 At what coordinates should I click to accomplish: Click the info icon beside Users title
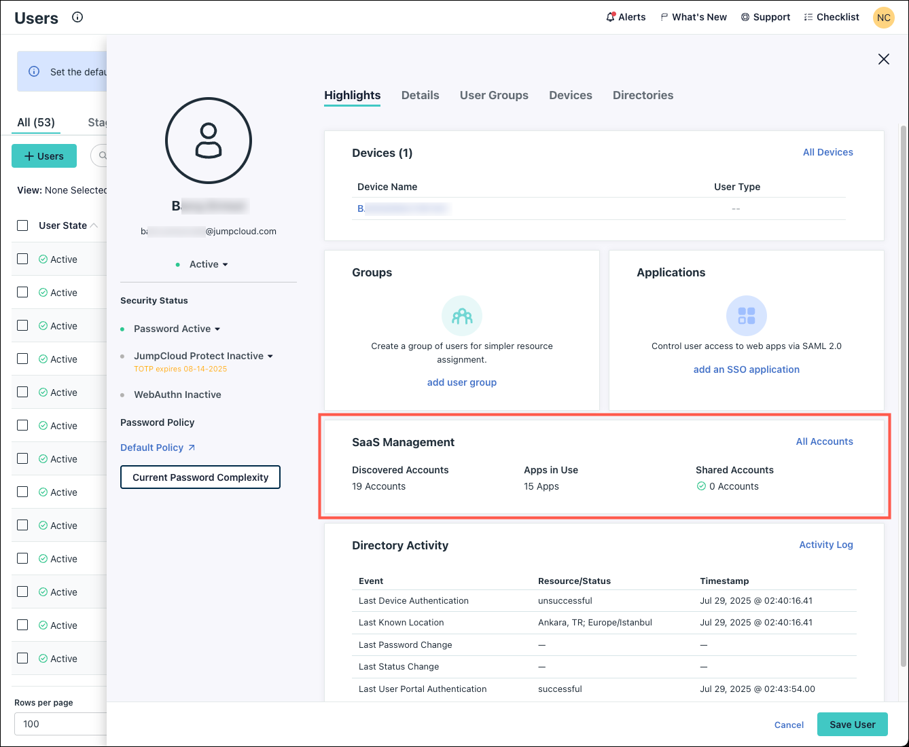77,18
